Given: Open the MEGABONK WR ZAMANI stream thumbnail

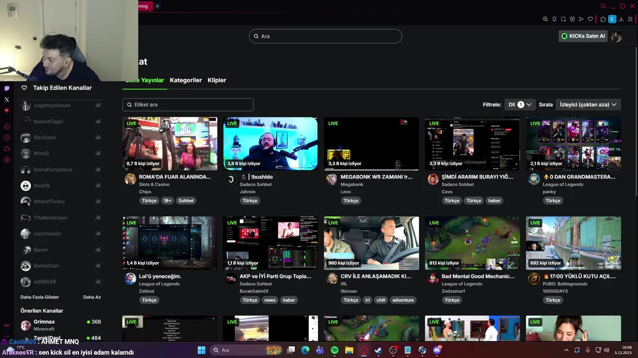Looking at the screenshot, I should (x=371, y=144).
